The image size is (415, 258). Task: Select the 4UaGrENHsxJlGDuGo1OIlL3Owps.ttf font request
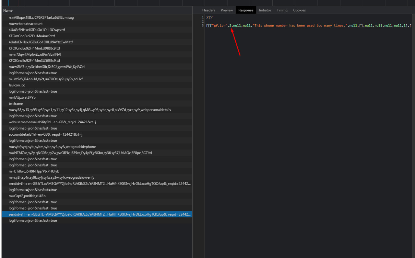[x=97, y=30]
